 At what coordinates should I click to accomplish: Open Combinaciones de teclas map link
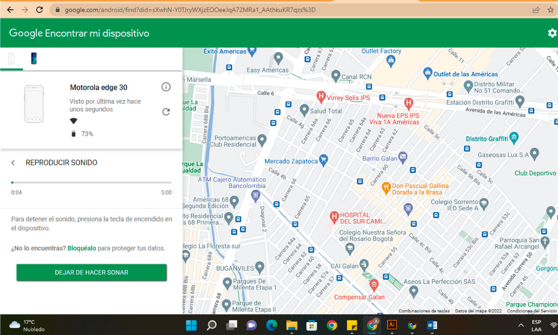pos(424,311)
